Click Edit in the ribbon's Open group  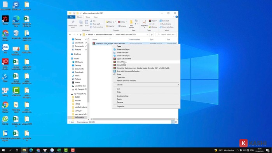(x=152, y=24)
